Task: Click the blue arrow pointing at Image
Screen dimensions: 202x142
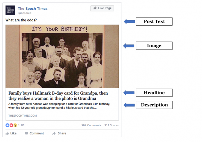Action: pyautogui.click(x=129, y=46)
